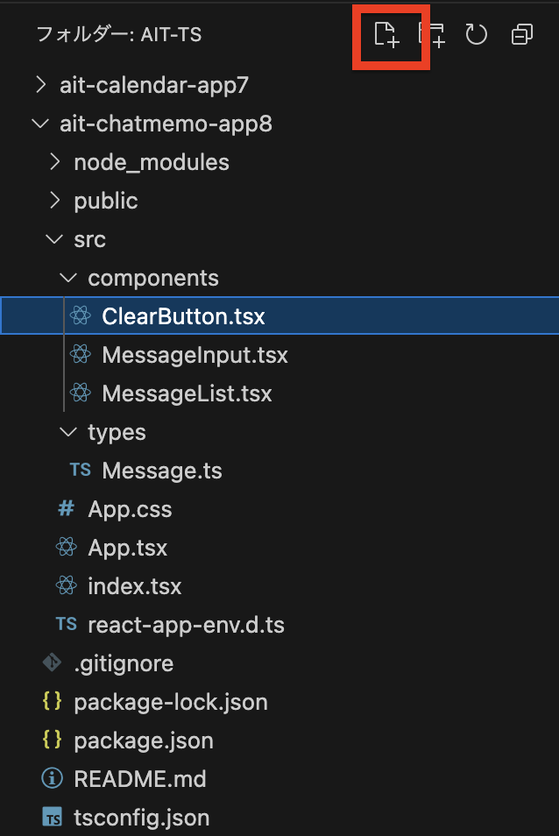The height and width of the screenshot is (836, 559).
Task: Click the info icon next to README.md
Action: coord(53,778)
